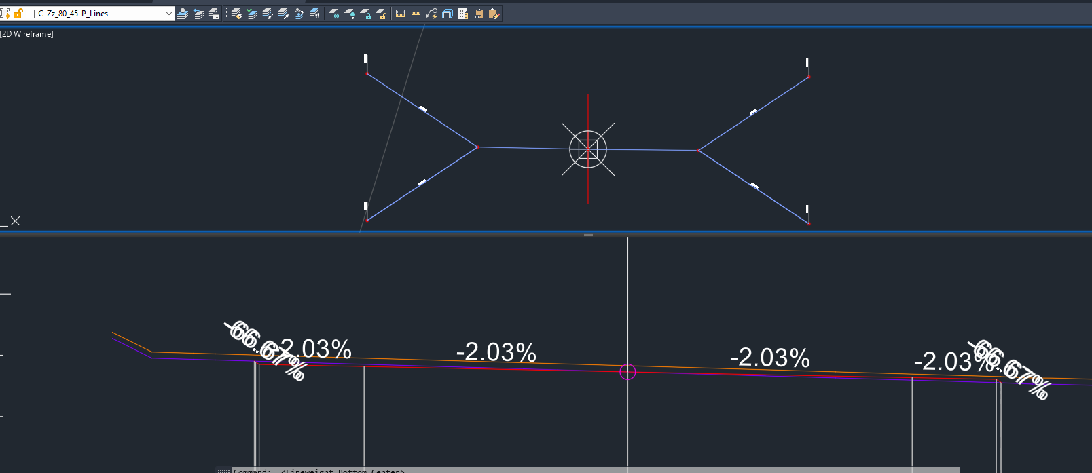Click the layer isolate icon with figure
1092x473 pixels.
point(298,14)
